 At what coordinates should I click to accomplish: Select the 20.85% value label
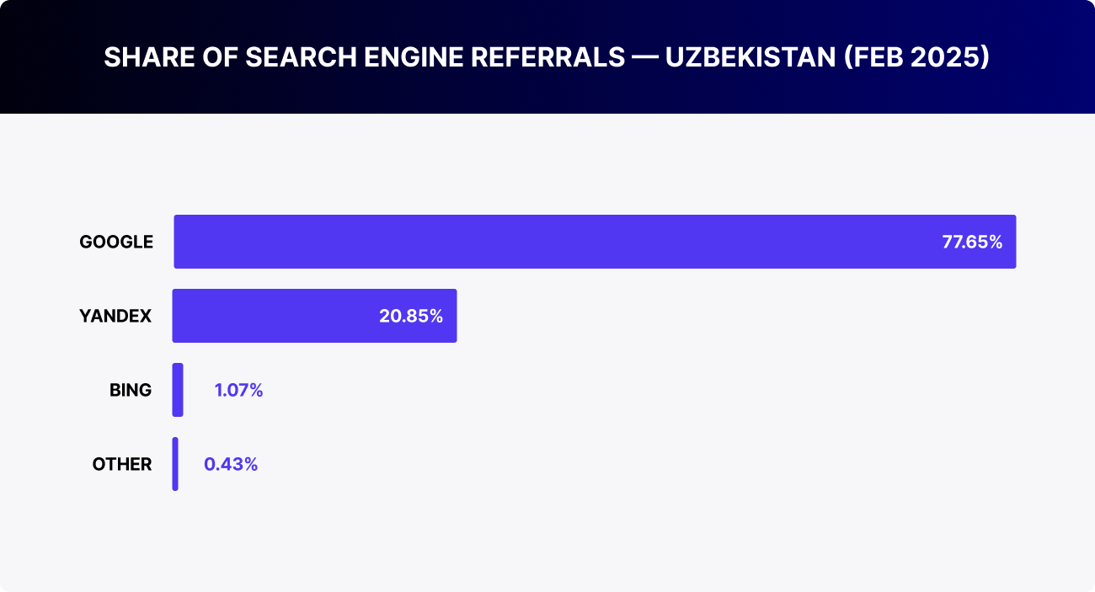[x=411, y=317]
